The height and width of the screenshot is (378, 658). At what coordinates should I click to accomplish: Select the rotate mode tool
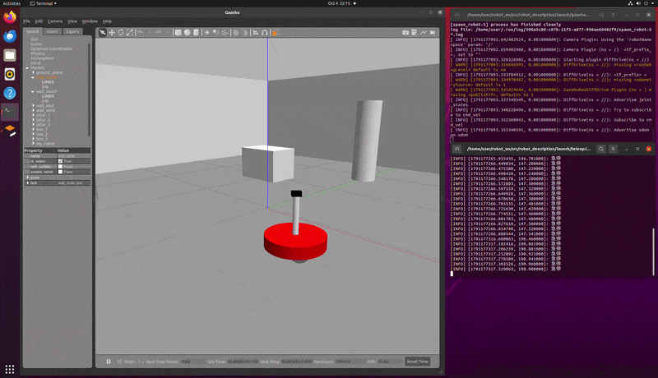(x=120, y=32)
